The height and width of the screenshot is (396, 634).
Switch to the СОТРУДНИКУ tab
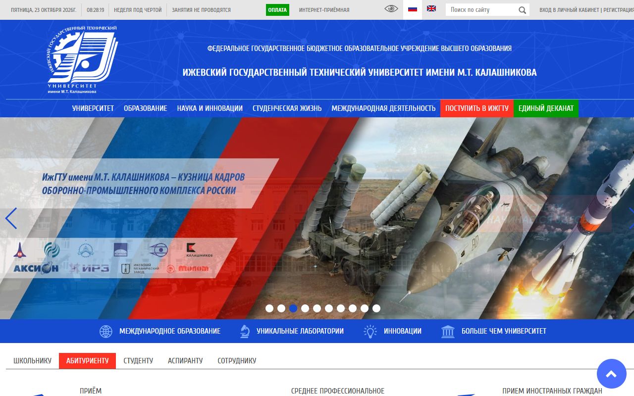point(237,361)
